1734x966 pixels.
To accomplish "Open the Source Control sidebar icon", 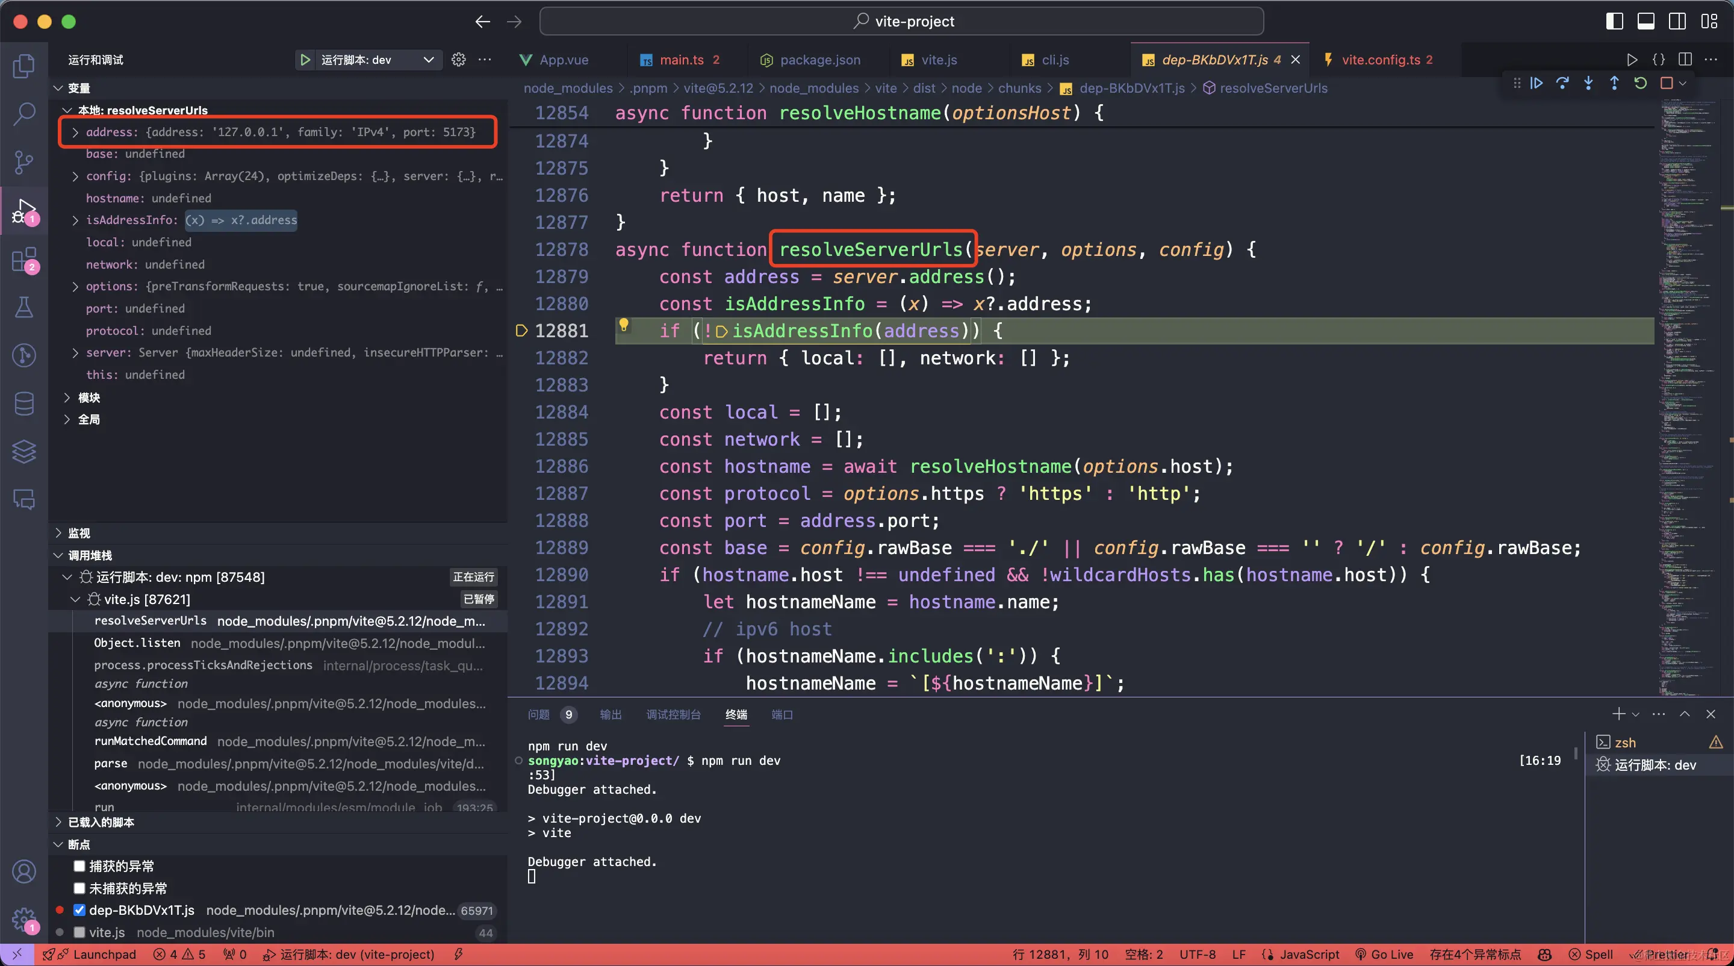I will tap(23, 161).
